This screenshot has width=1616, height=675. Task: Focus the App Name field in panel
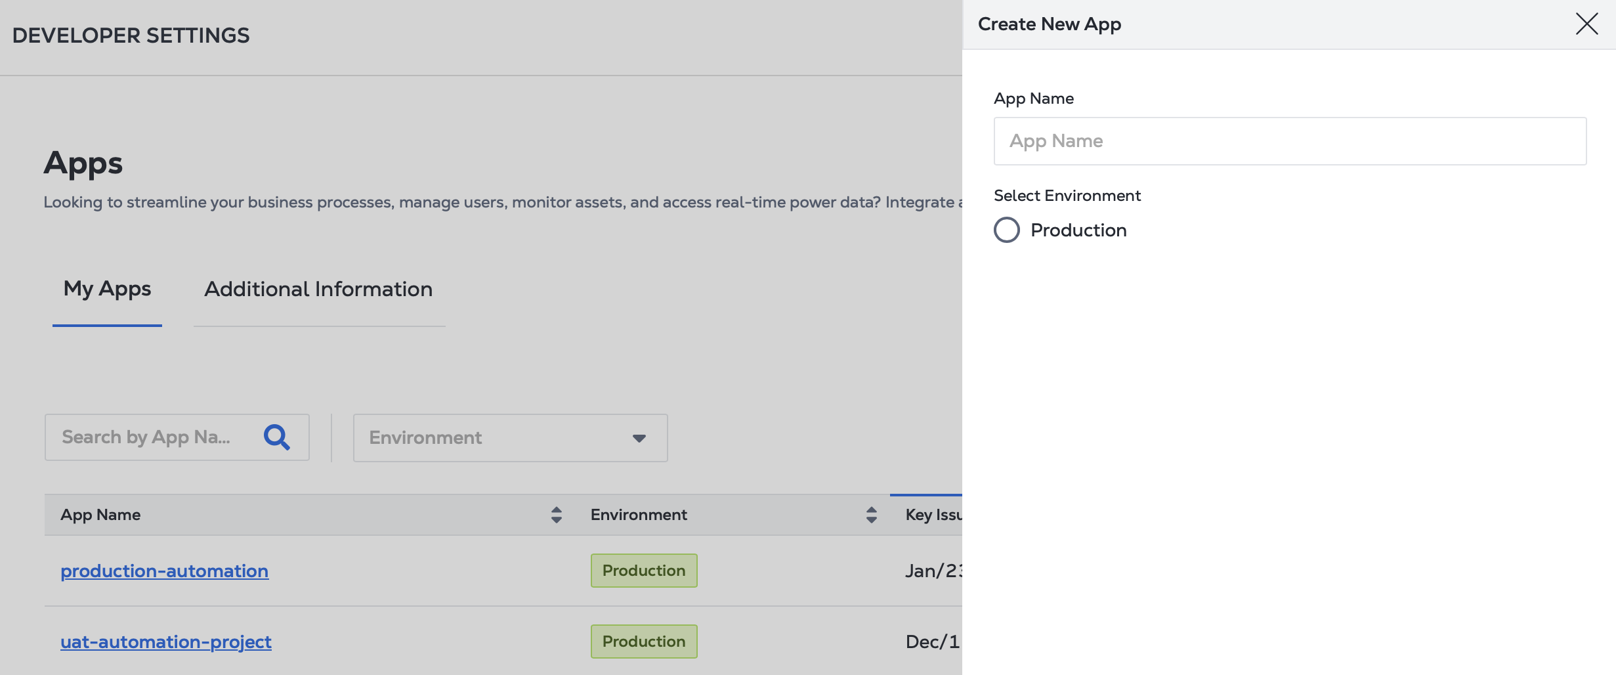coord(1289,141)
